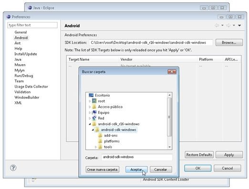Open Maven preferences category

coord(20,65)
